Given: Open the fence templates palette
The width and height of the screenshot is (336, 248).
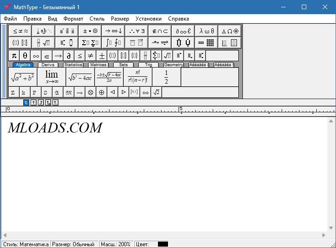Looking at the screenshot, I should [x=21, y=42].
